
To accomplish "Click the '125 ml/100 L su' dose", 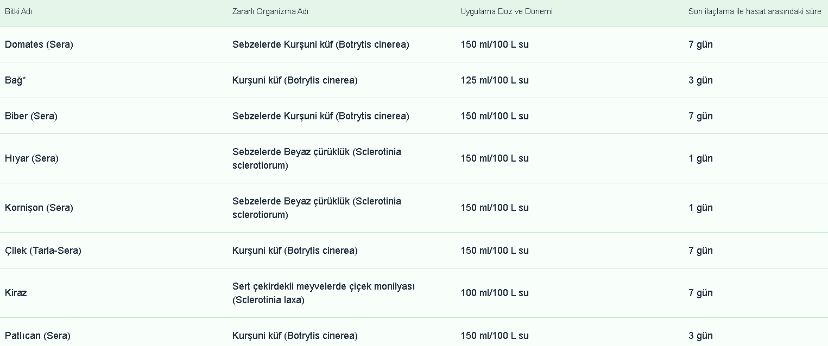I will [494, 80].
